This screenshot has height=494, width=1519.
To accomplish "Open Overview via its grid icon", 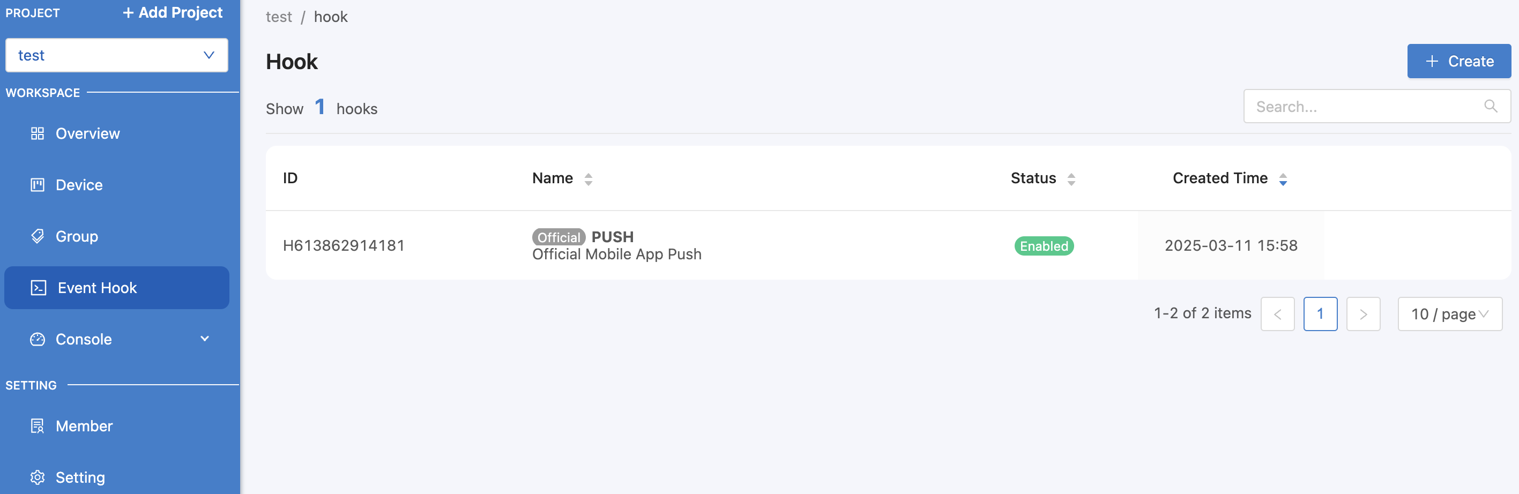I will (37, 134).
